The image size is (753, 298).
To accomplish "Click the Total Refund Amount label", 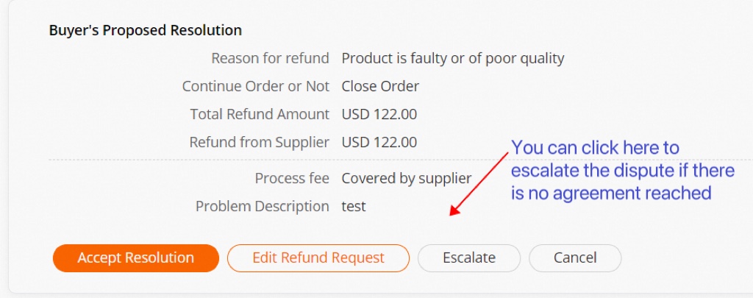I will (x=260, y=114).
